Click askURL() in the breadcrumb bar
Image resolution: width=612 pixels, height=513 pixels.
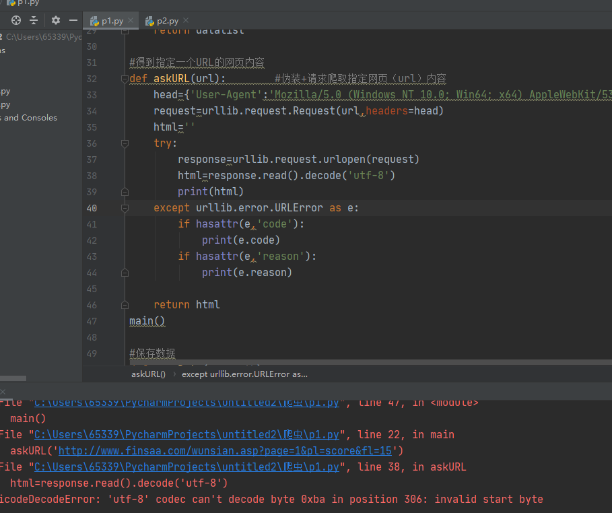pyautogui.click(x=148, y=374)
